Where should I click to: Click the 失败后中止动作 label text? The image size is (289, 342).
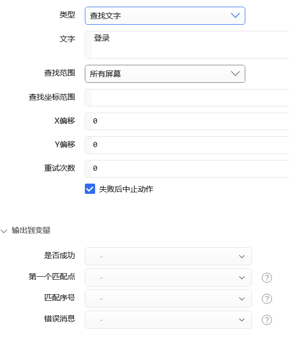126,189
